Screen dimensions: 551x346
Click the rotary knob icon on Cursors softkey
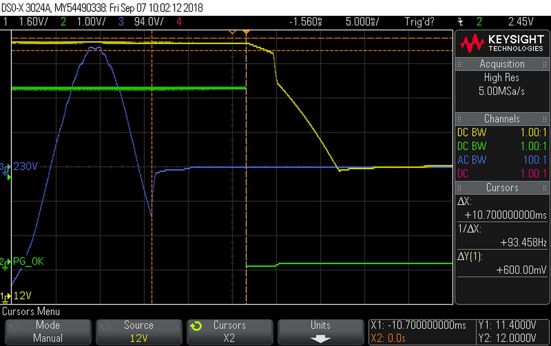coord(196,326)
